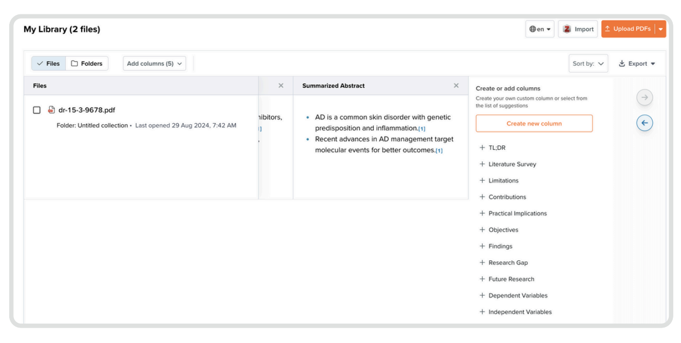
Task: Open the Sort by dropdown
Action: pos(589,64)
